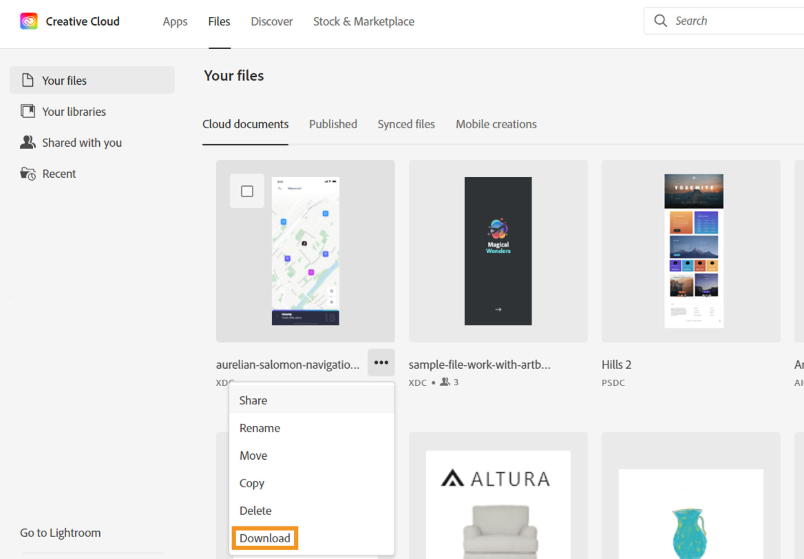Click the Creative Cloud logo
804x559 pixels.
tap(28, 21)
